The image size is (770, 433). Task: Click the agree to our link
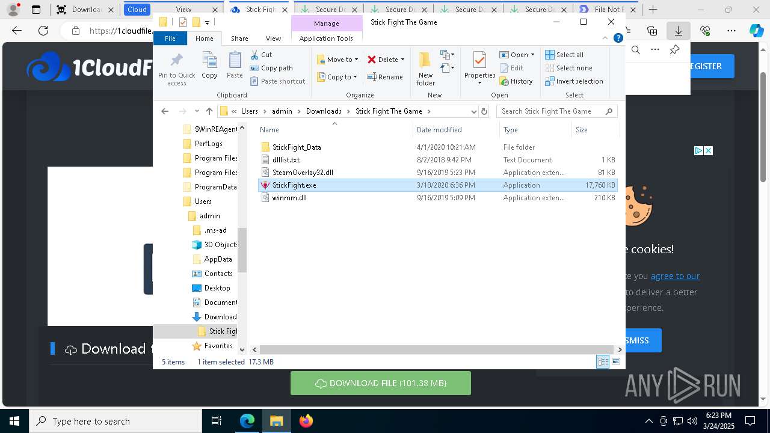click(x=675, y=276)
